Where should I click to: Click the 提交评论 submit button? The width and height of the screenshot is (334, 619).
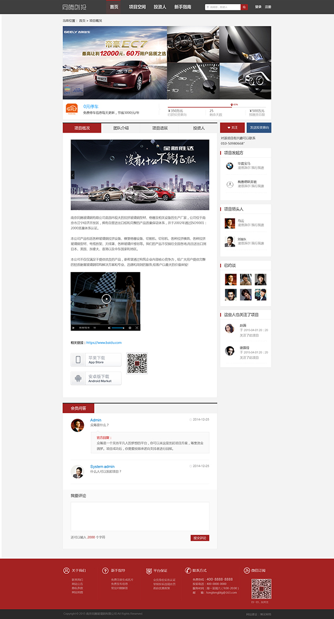(200, 538)
